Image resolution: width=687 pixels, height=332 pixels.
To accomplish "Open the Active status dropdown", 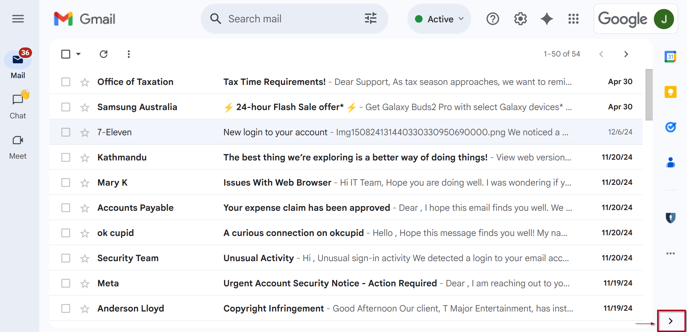I will click(x=439, y=19).
